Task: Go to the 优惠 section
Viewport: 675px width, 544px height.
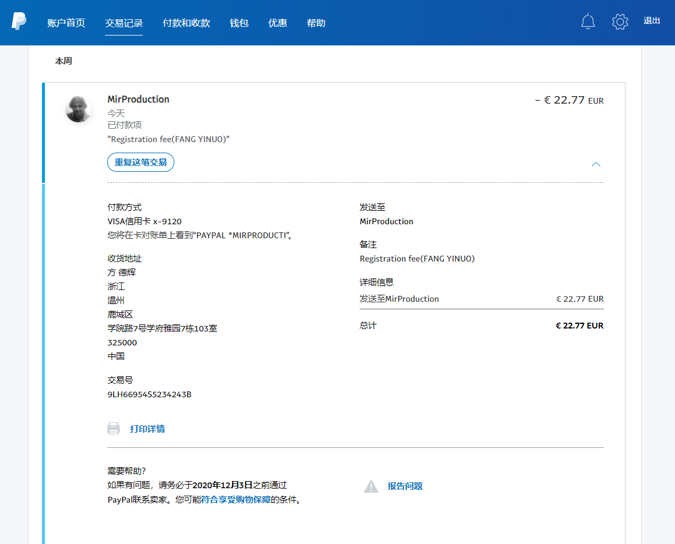Action: coord(277,23)
